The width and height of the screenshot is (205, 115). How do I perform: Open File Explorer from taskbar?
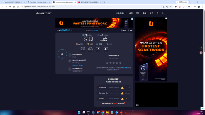click(107, 112)
